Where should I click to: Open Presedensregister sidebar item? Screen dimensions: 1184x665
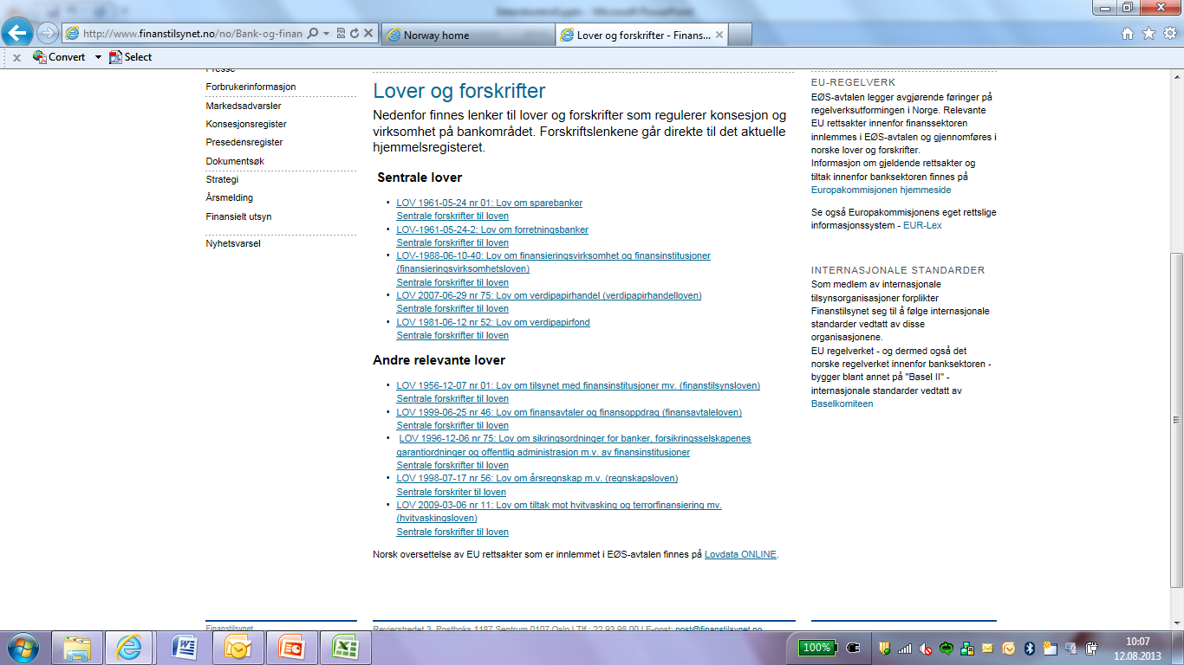click(x=244, y=142)
